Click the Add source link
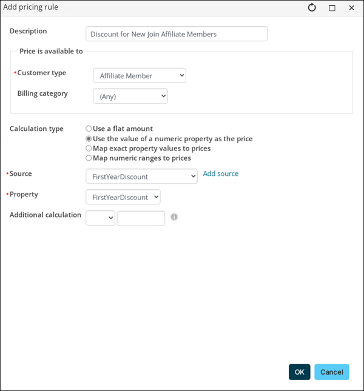The image size is (364, 391). point(221,174)
